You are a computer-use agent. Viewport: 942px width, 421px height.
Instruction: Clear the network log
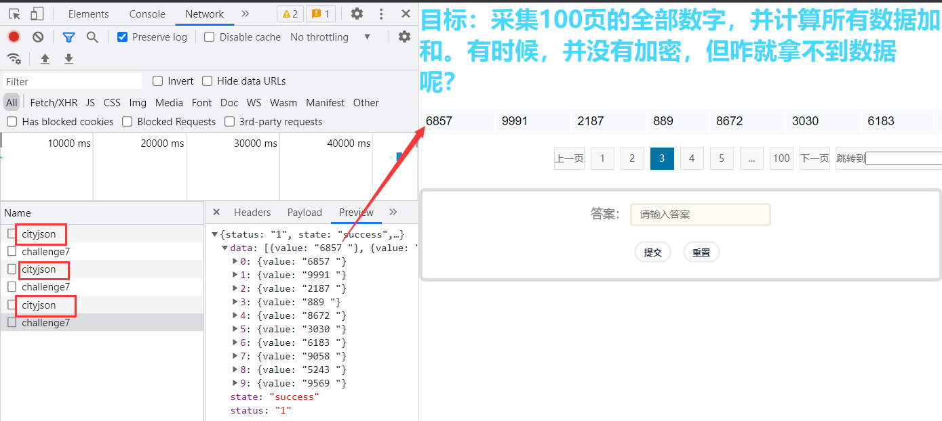coord(38,37)
